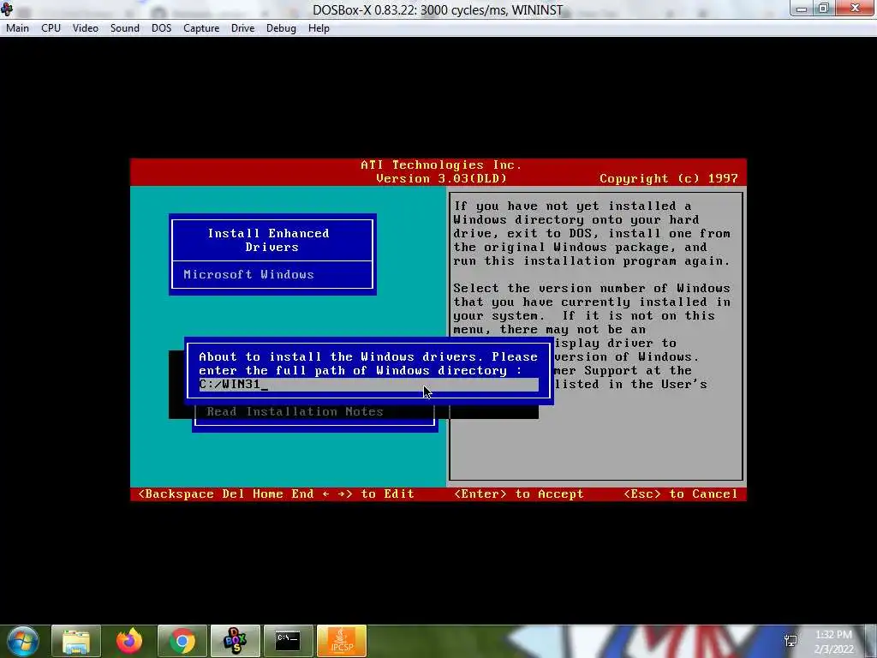This screenshot has width=877, height=658.
Task: Click the Windows directory path input field
Action: click(x=368, y=385)
